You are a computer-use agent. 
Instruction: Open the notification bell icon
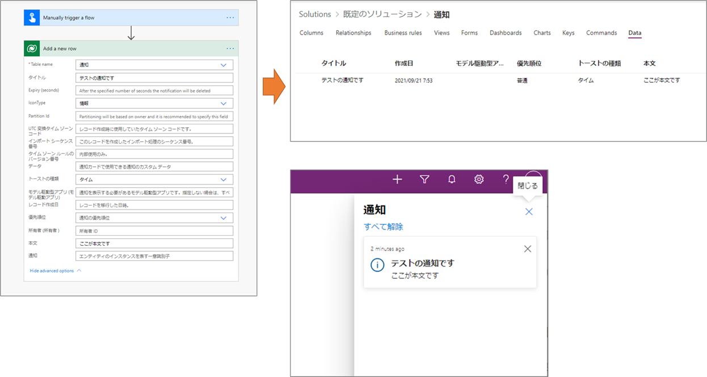452,179
